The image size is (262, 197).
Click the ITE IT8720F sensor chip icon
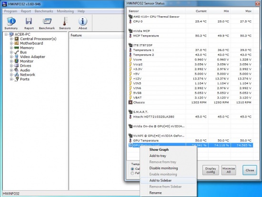(131, 45)
